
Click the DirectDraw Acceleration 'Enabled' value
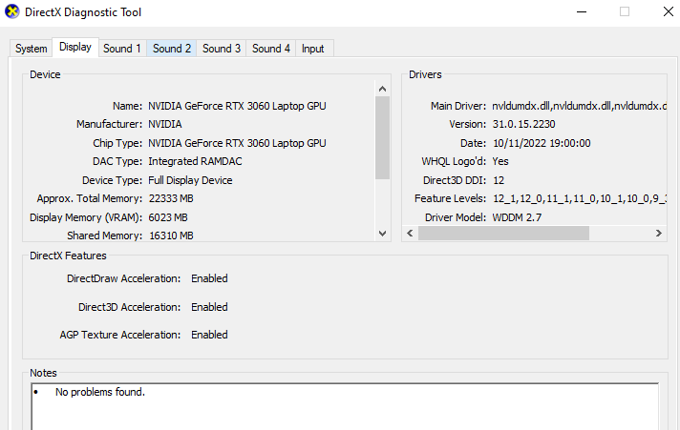coord(209,278)
